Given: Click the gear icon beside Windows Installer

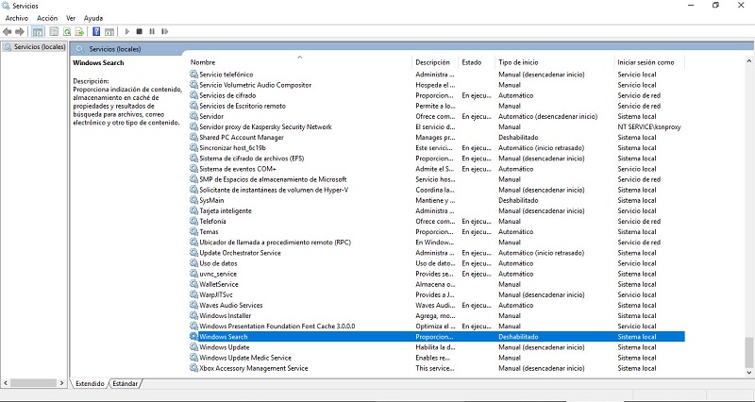Looking at the screenshot, I should [193, 316].
